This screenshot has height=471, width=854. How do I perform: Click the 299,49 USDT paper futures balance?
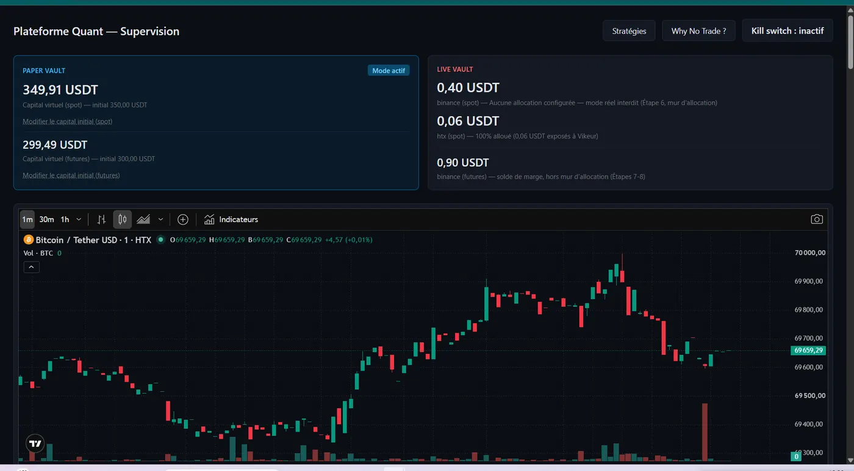click(55, 145)
